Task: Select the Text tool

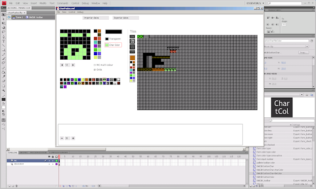Action: click(3, 41)
